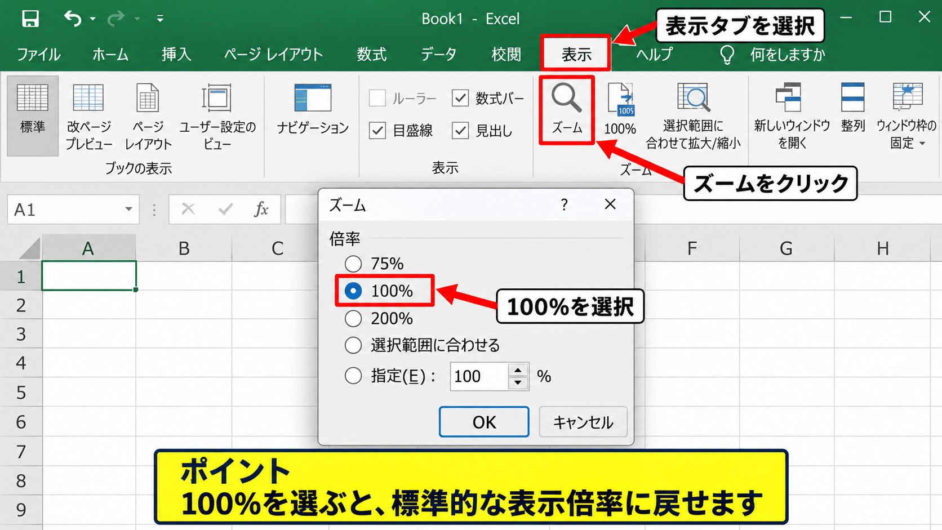Toggle the 数式バー checkbox
This screenshot has height=530, width=942.
coord(460,98)
